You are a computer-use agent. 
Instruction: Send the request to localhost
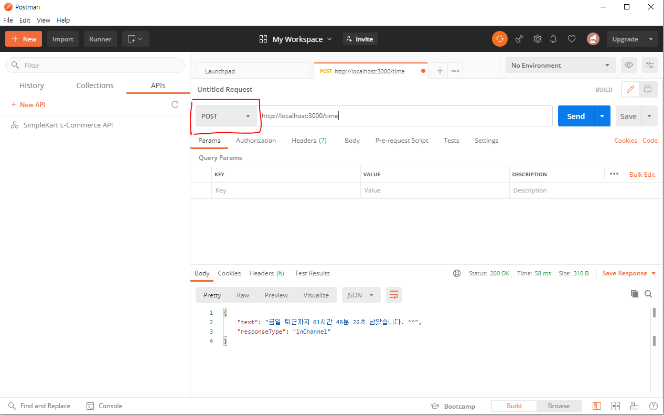tap(575, 116)
